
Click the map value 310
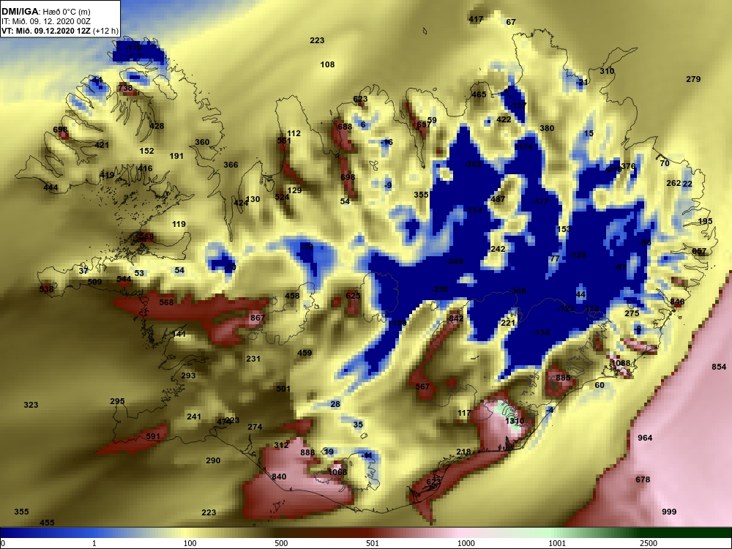tap(607, 71)
